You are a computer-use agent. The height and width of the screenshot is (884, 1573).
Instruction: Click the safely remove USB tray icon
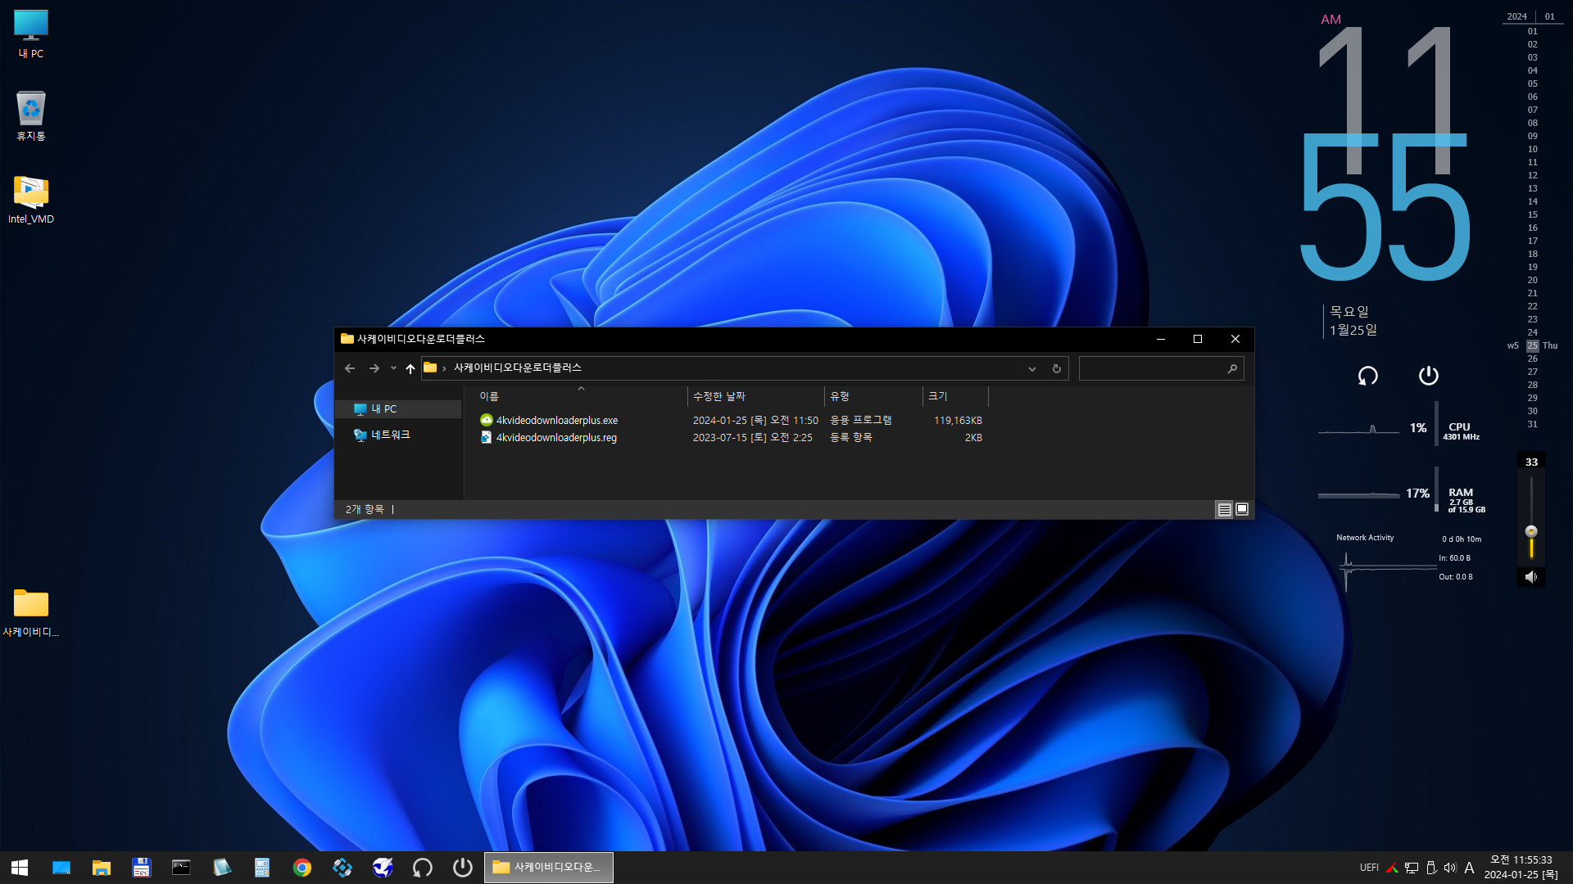[x=1431, y=868]
